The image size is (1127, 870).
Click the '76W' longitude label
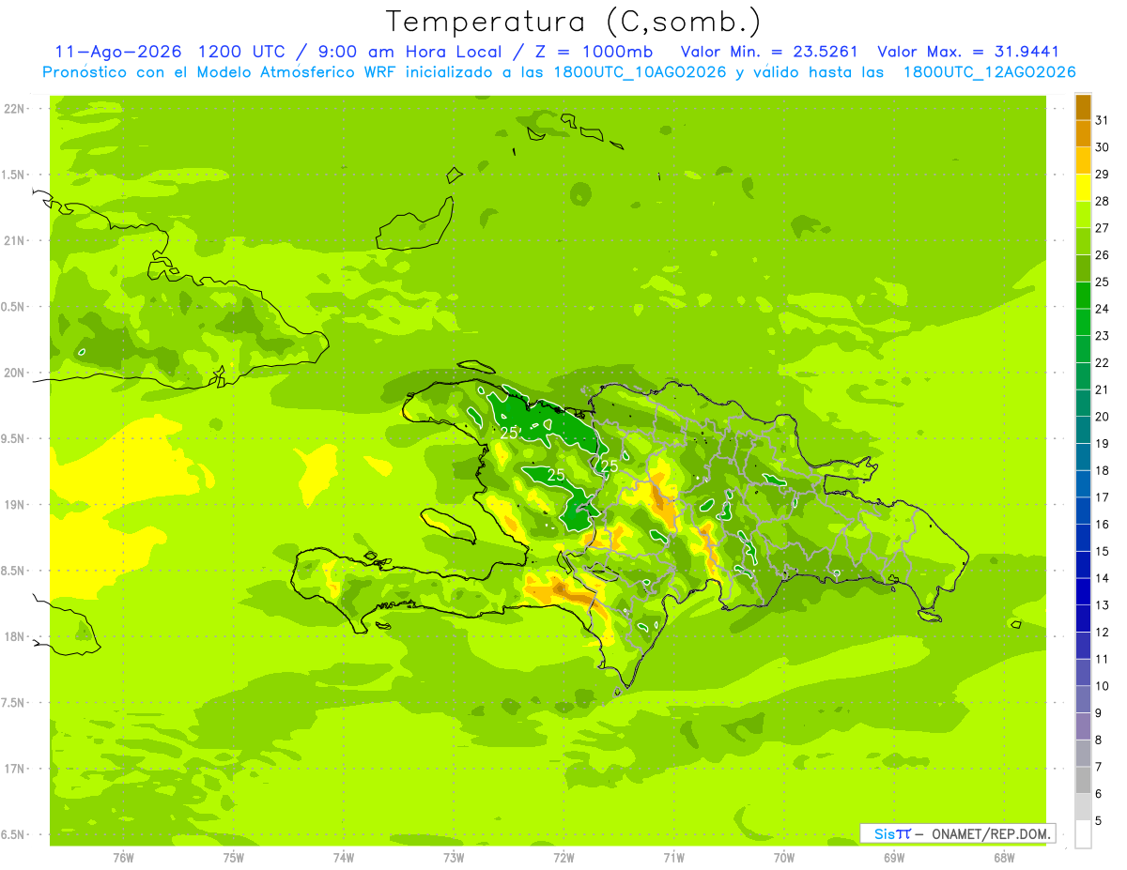pos(123,858)
